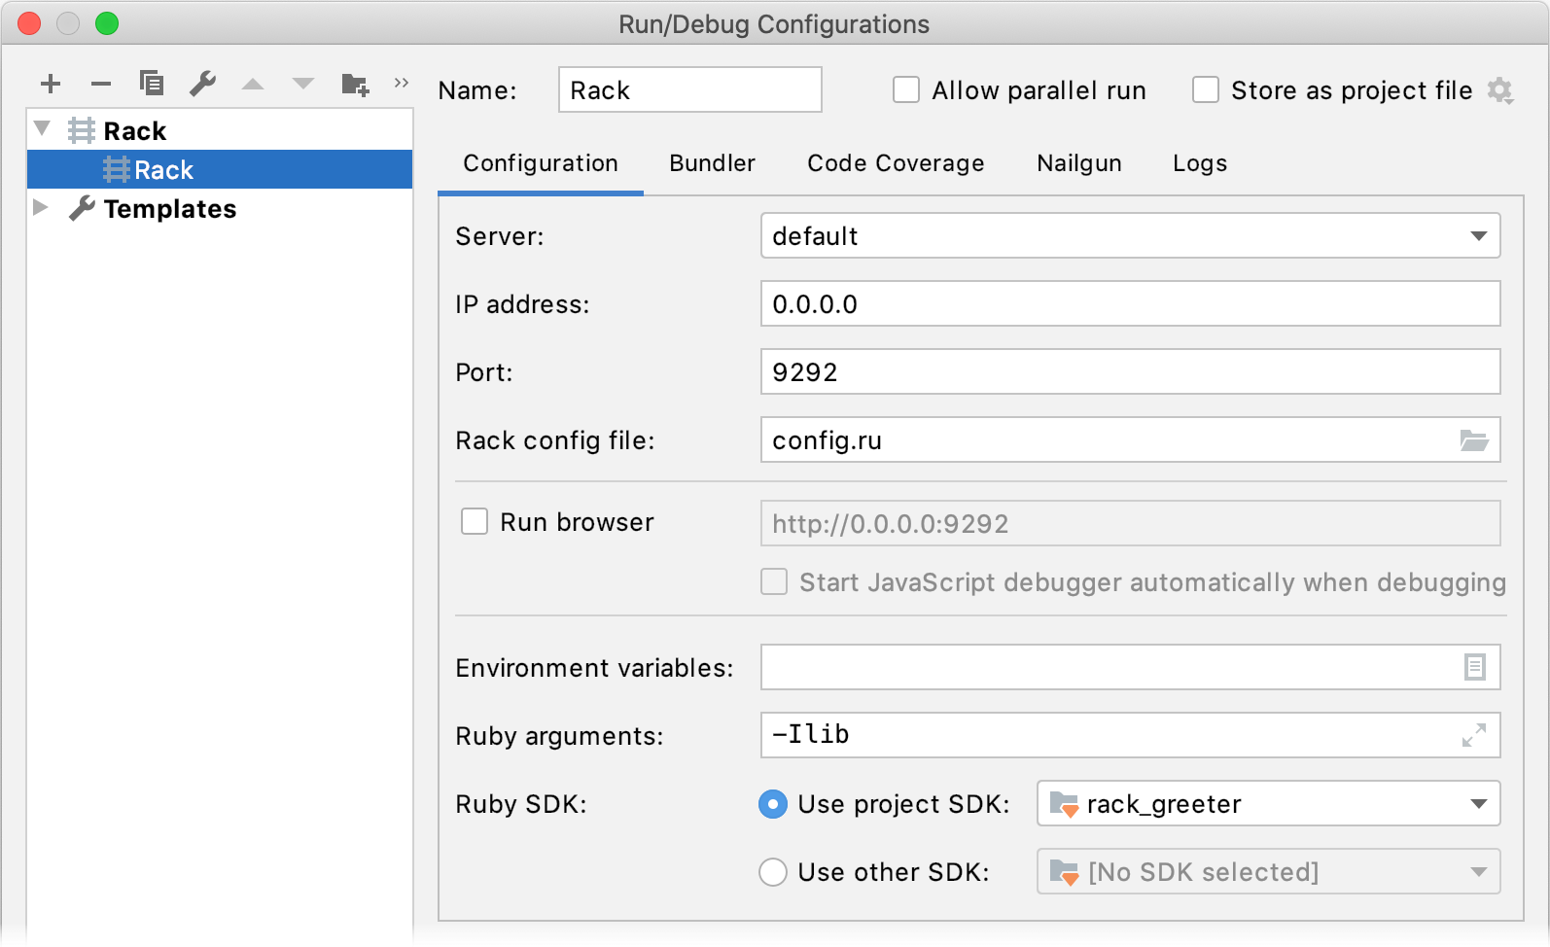Move configuration up with the arrow icon
The height and width of the screenshot is (947, 1550).
(x=253, y=84)
